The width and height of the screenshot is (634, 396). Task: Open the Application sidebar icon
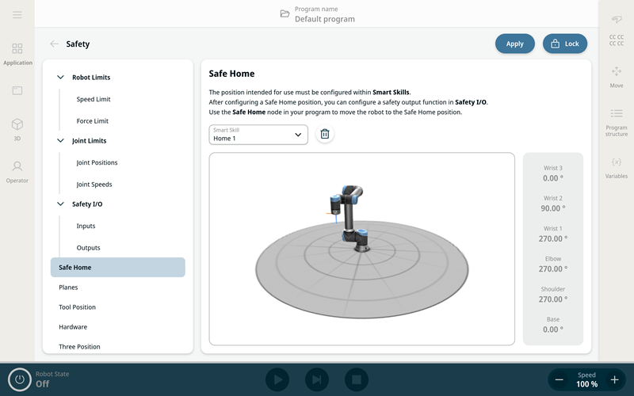(x=17, y=54)
